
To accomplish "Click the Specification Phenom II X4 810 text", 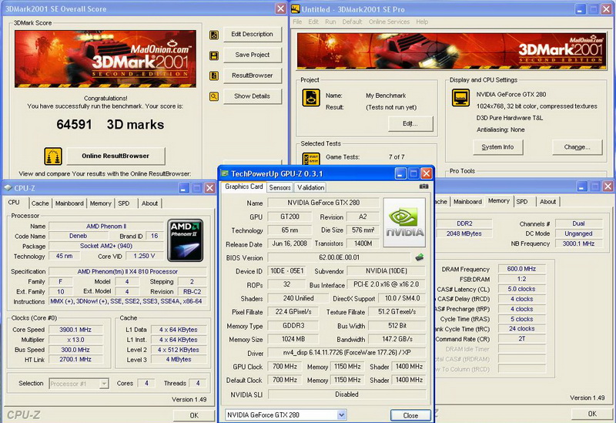I will pos(128,271).
